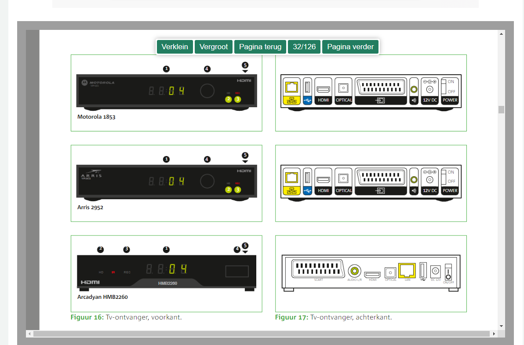
Task: Click the SCART connector on Arcadyan rear panel
Action: [318, 269]
